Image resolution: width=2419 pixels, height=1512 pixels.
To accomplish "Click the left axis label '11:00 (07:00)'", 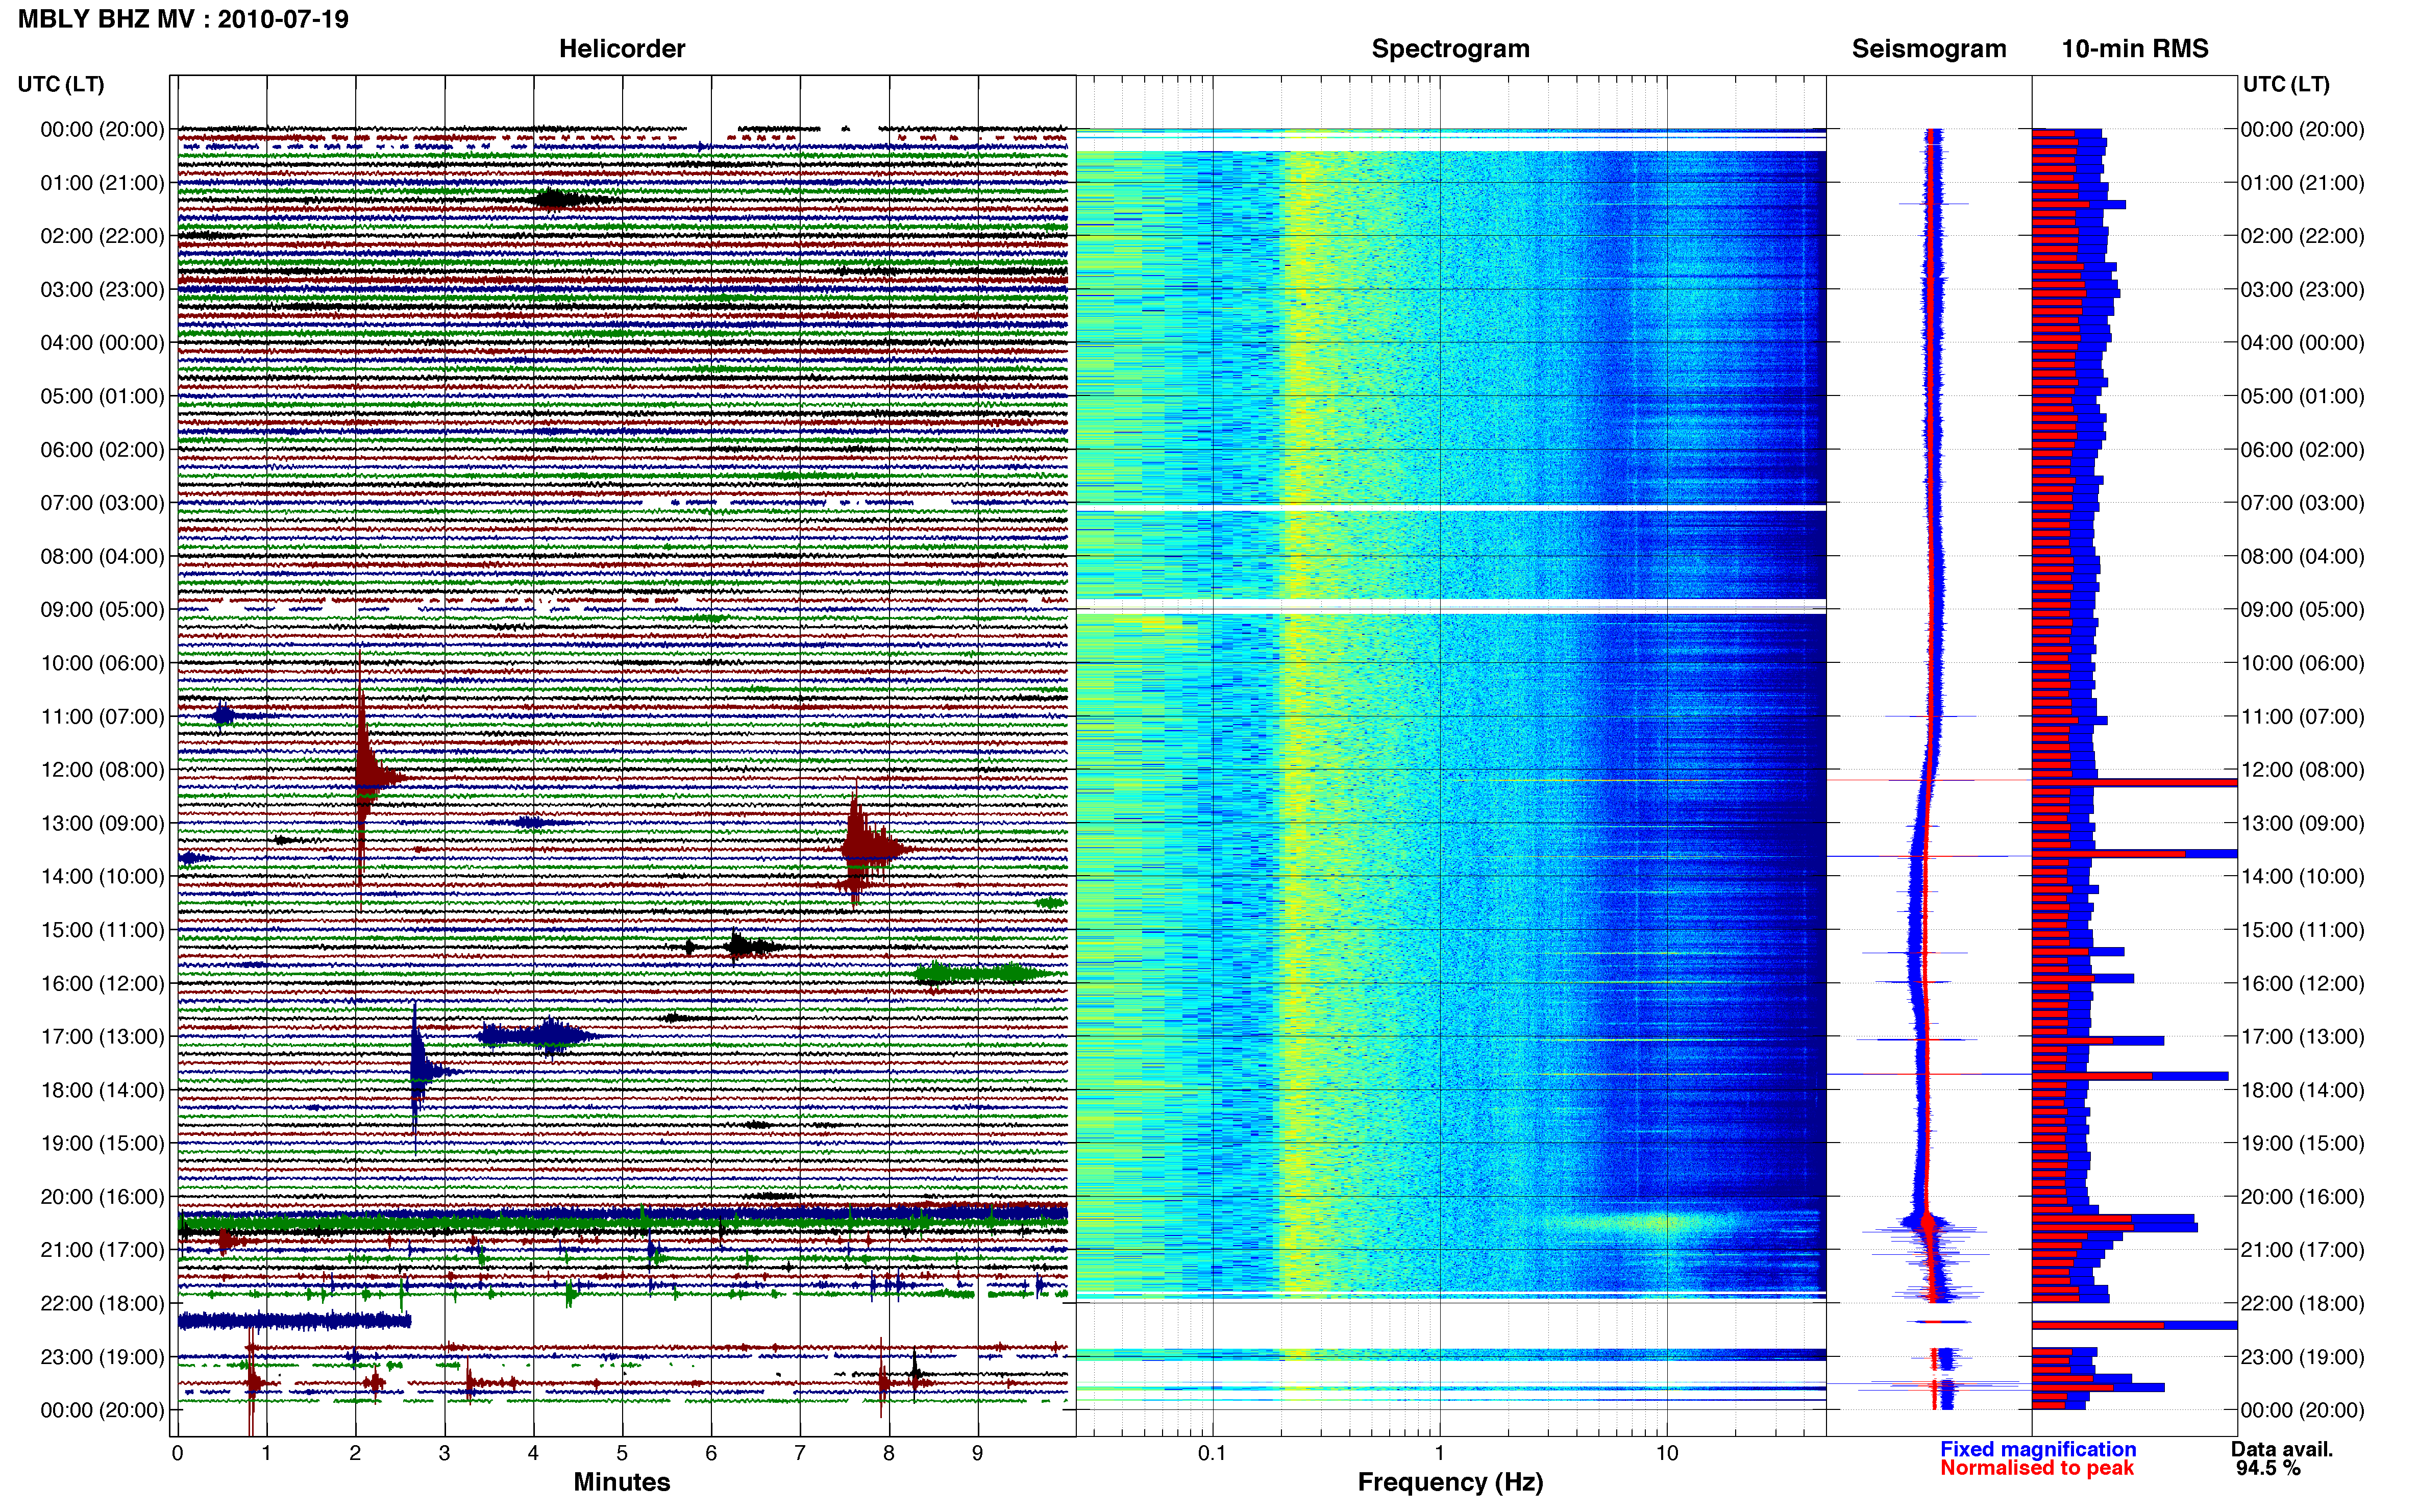I will coord(102,716).
